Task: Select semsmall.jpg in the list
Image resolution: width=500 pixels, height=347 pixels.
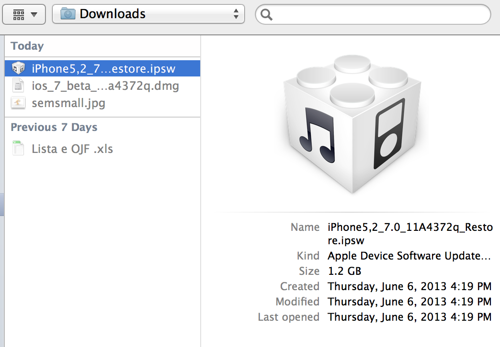Action: (102, 103)
